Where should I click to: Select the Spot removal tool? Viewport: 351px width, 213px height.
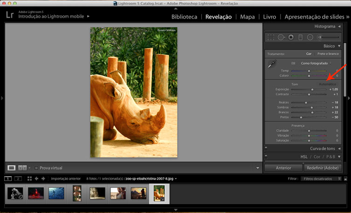click(x=281, y=37)
